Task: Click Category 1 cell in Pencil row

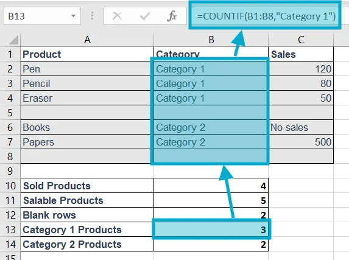Action: click(x=211, y=83)
